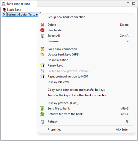
Task: Click the green down arrow Retrieve file icon
Action: (x=42, y=114)
